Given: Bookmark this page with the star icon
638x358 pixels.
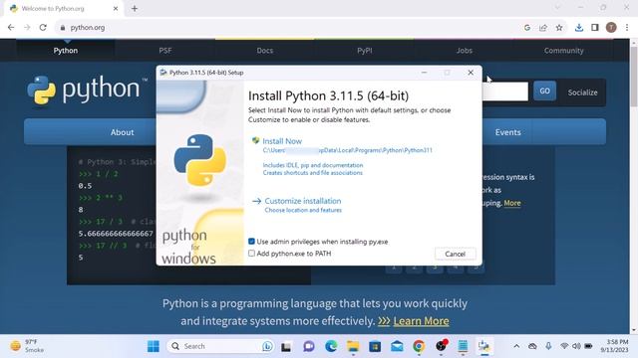Looking at the screenshot, I should (559, 28).
